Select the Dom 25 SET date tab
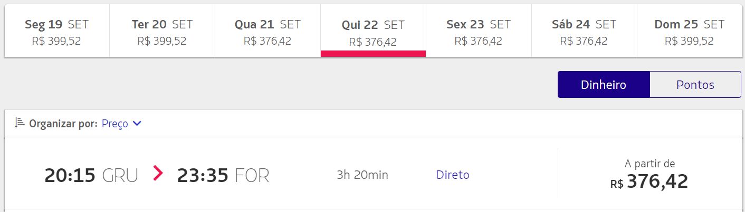The image size is (745, 212). tap(689, 31)
